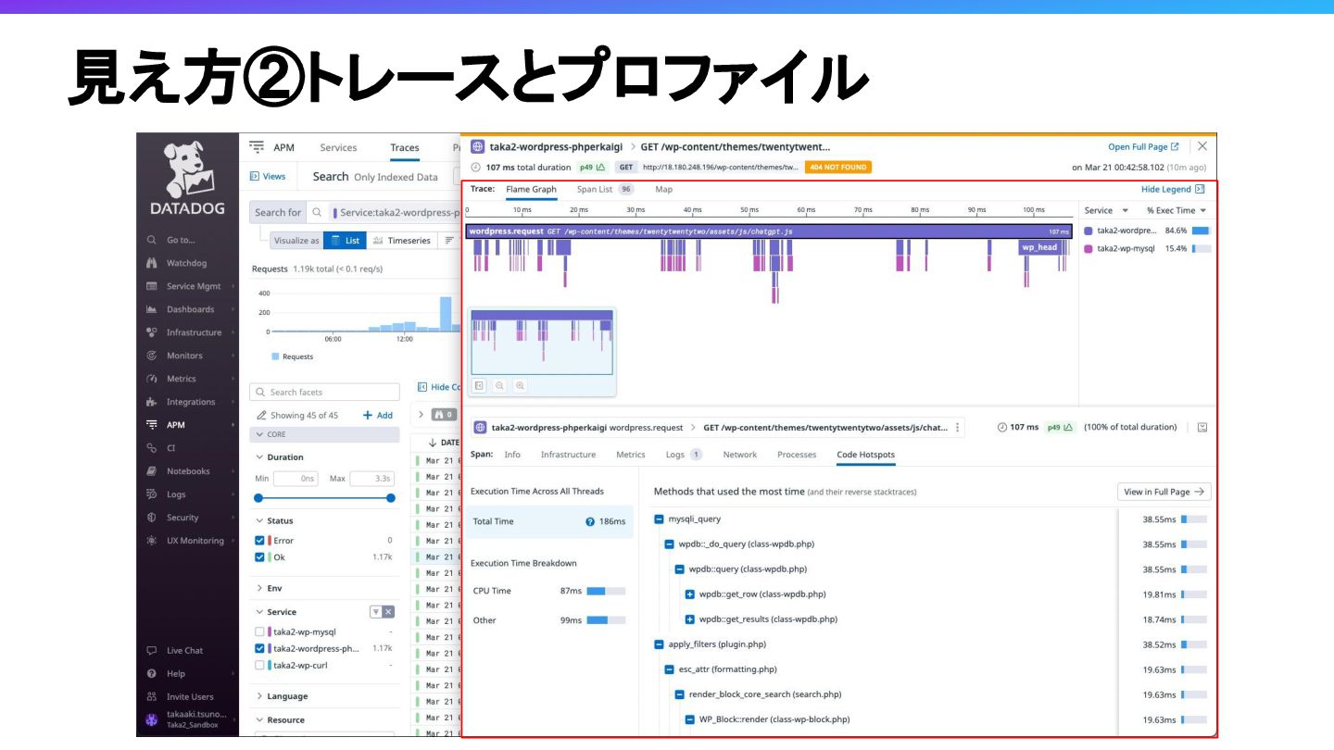Check the taka2-wp-curl service checkbox

point(260,666)
